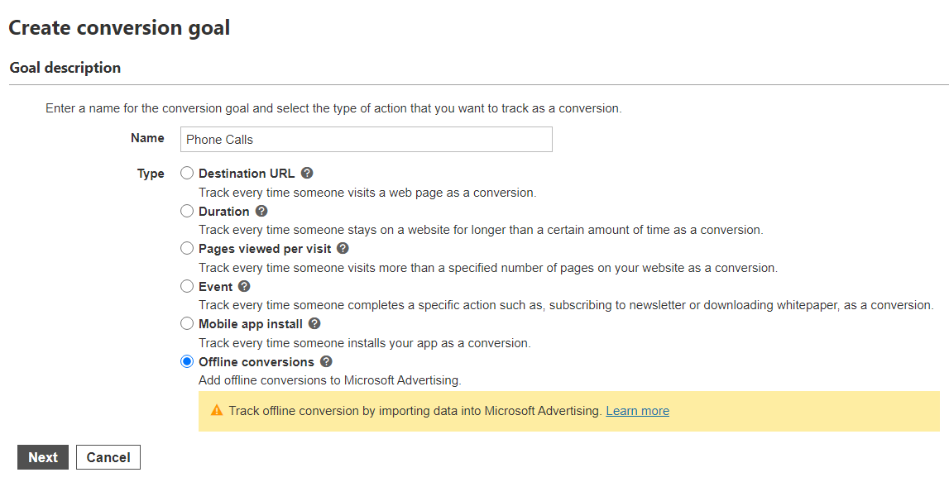Open the Mobile app install help icon
This screenshot has width=949, height=482.
(314, 323)
